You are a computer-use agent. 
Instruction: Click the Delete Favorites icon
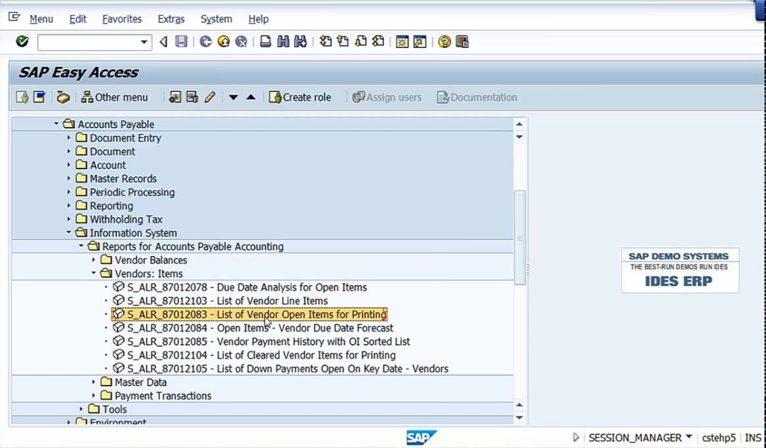point(192,97)
